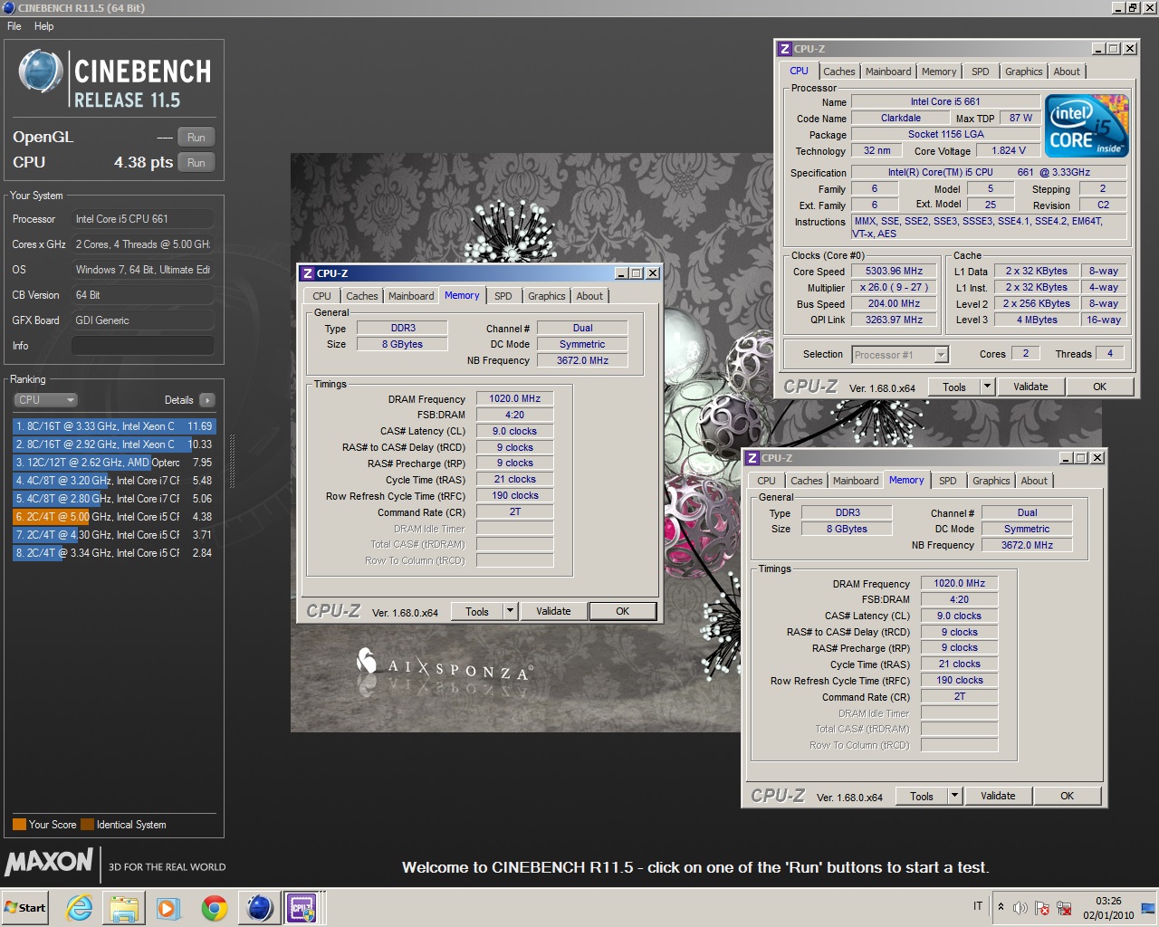Viewport: 1159px width, 927px height.
Task: Switch to Caches tab in top-right CPU-Z
Action: pyautogui.click(x=838, y=72)
